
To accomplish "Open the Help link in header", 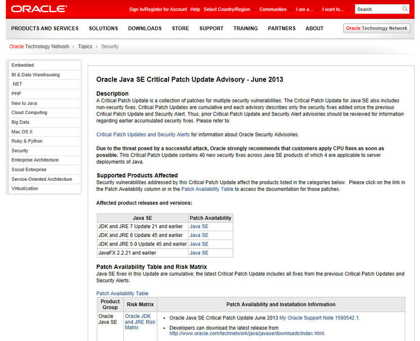I will [x=195, y=9].
